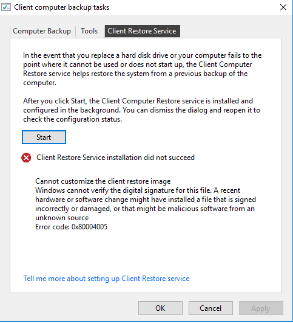This screenshot has width=293, height=323.
Task: Click the dialog's title bar checkmark icon
Action: click(x=6, y=7)
